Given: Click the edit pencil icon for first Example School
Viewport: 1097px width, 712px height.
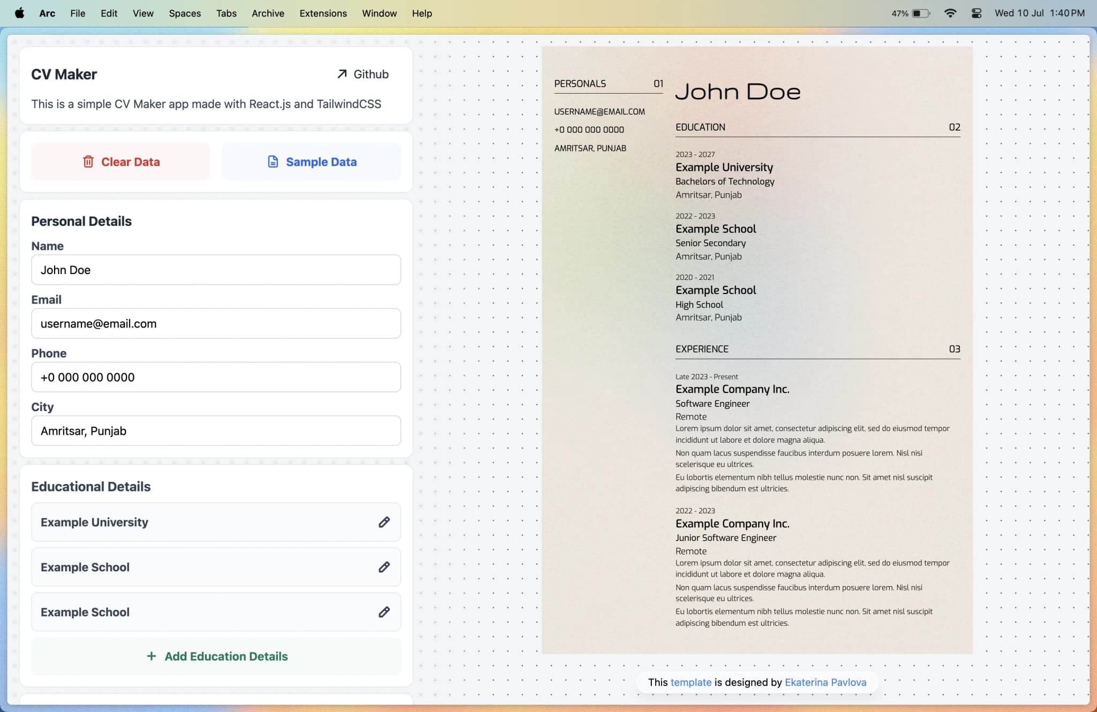Looking at the screenshot, I should click(384, 567).
